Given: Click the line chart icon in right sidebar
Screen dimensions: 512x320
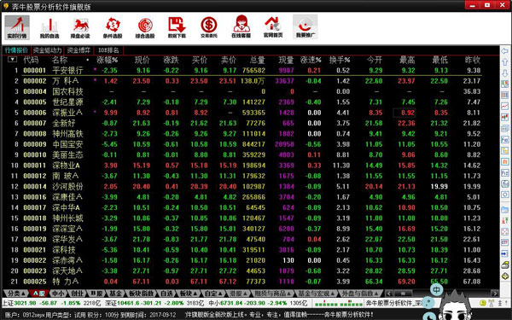Looking at the screenshot, I should tap(505, 106).
